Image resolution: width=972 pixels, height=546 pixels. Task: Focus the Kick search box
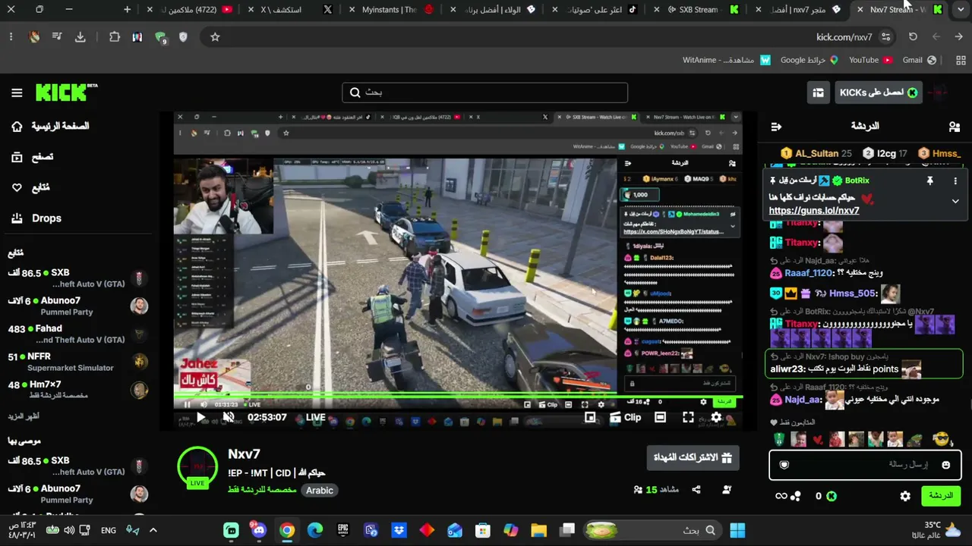[484, 93]
